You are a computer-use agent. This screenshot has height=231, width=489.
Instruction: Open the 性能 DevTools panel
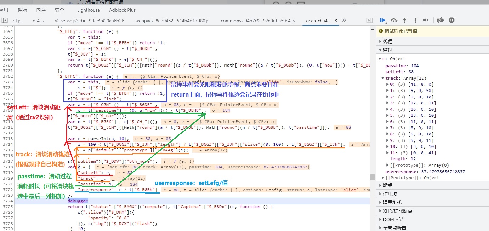[x=22, y=10]
